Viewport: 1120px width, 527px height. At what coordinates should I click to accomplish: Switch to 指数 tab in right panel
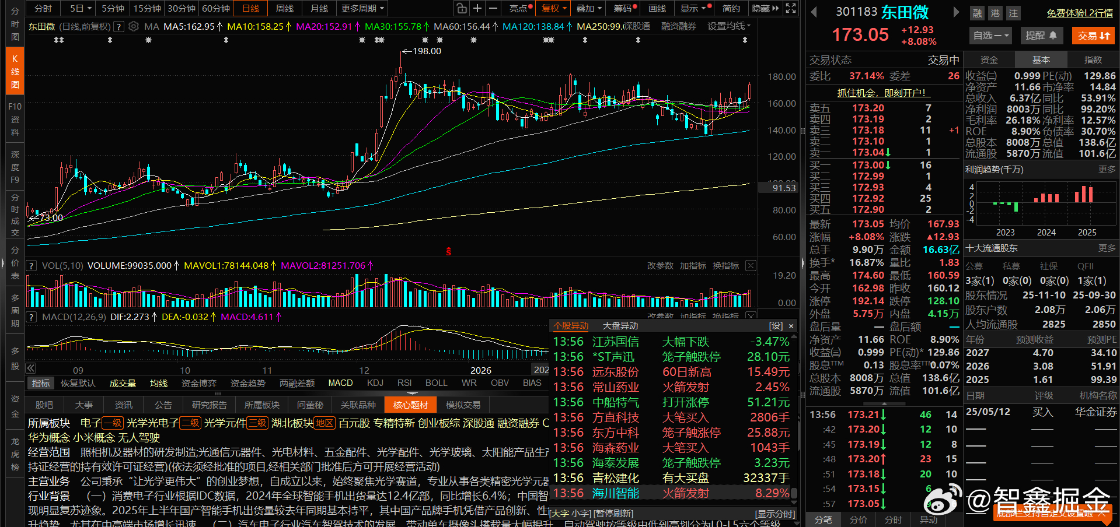coord(1093,59)
